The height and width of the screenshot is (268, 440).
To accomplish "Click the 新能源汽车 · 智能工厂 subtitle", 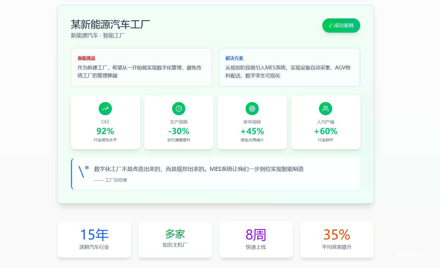I will 98,35.
